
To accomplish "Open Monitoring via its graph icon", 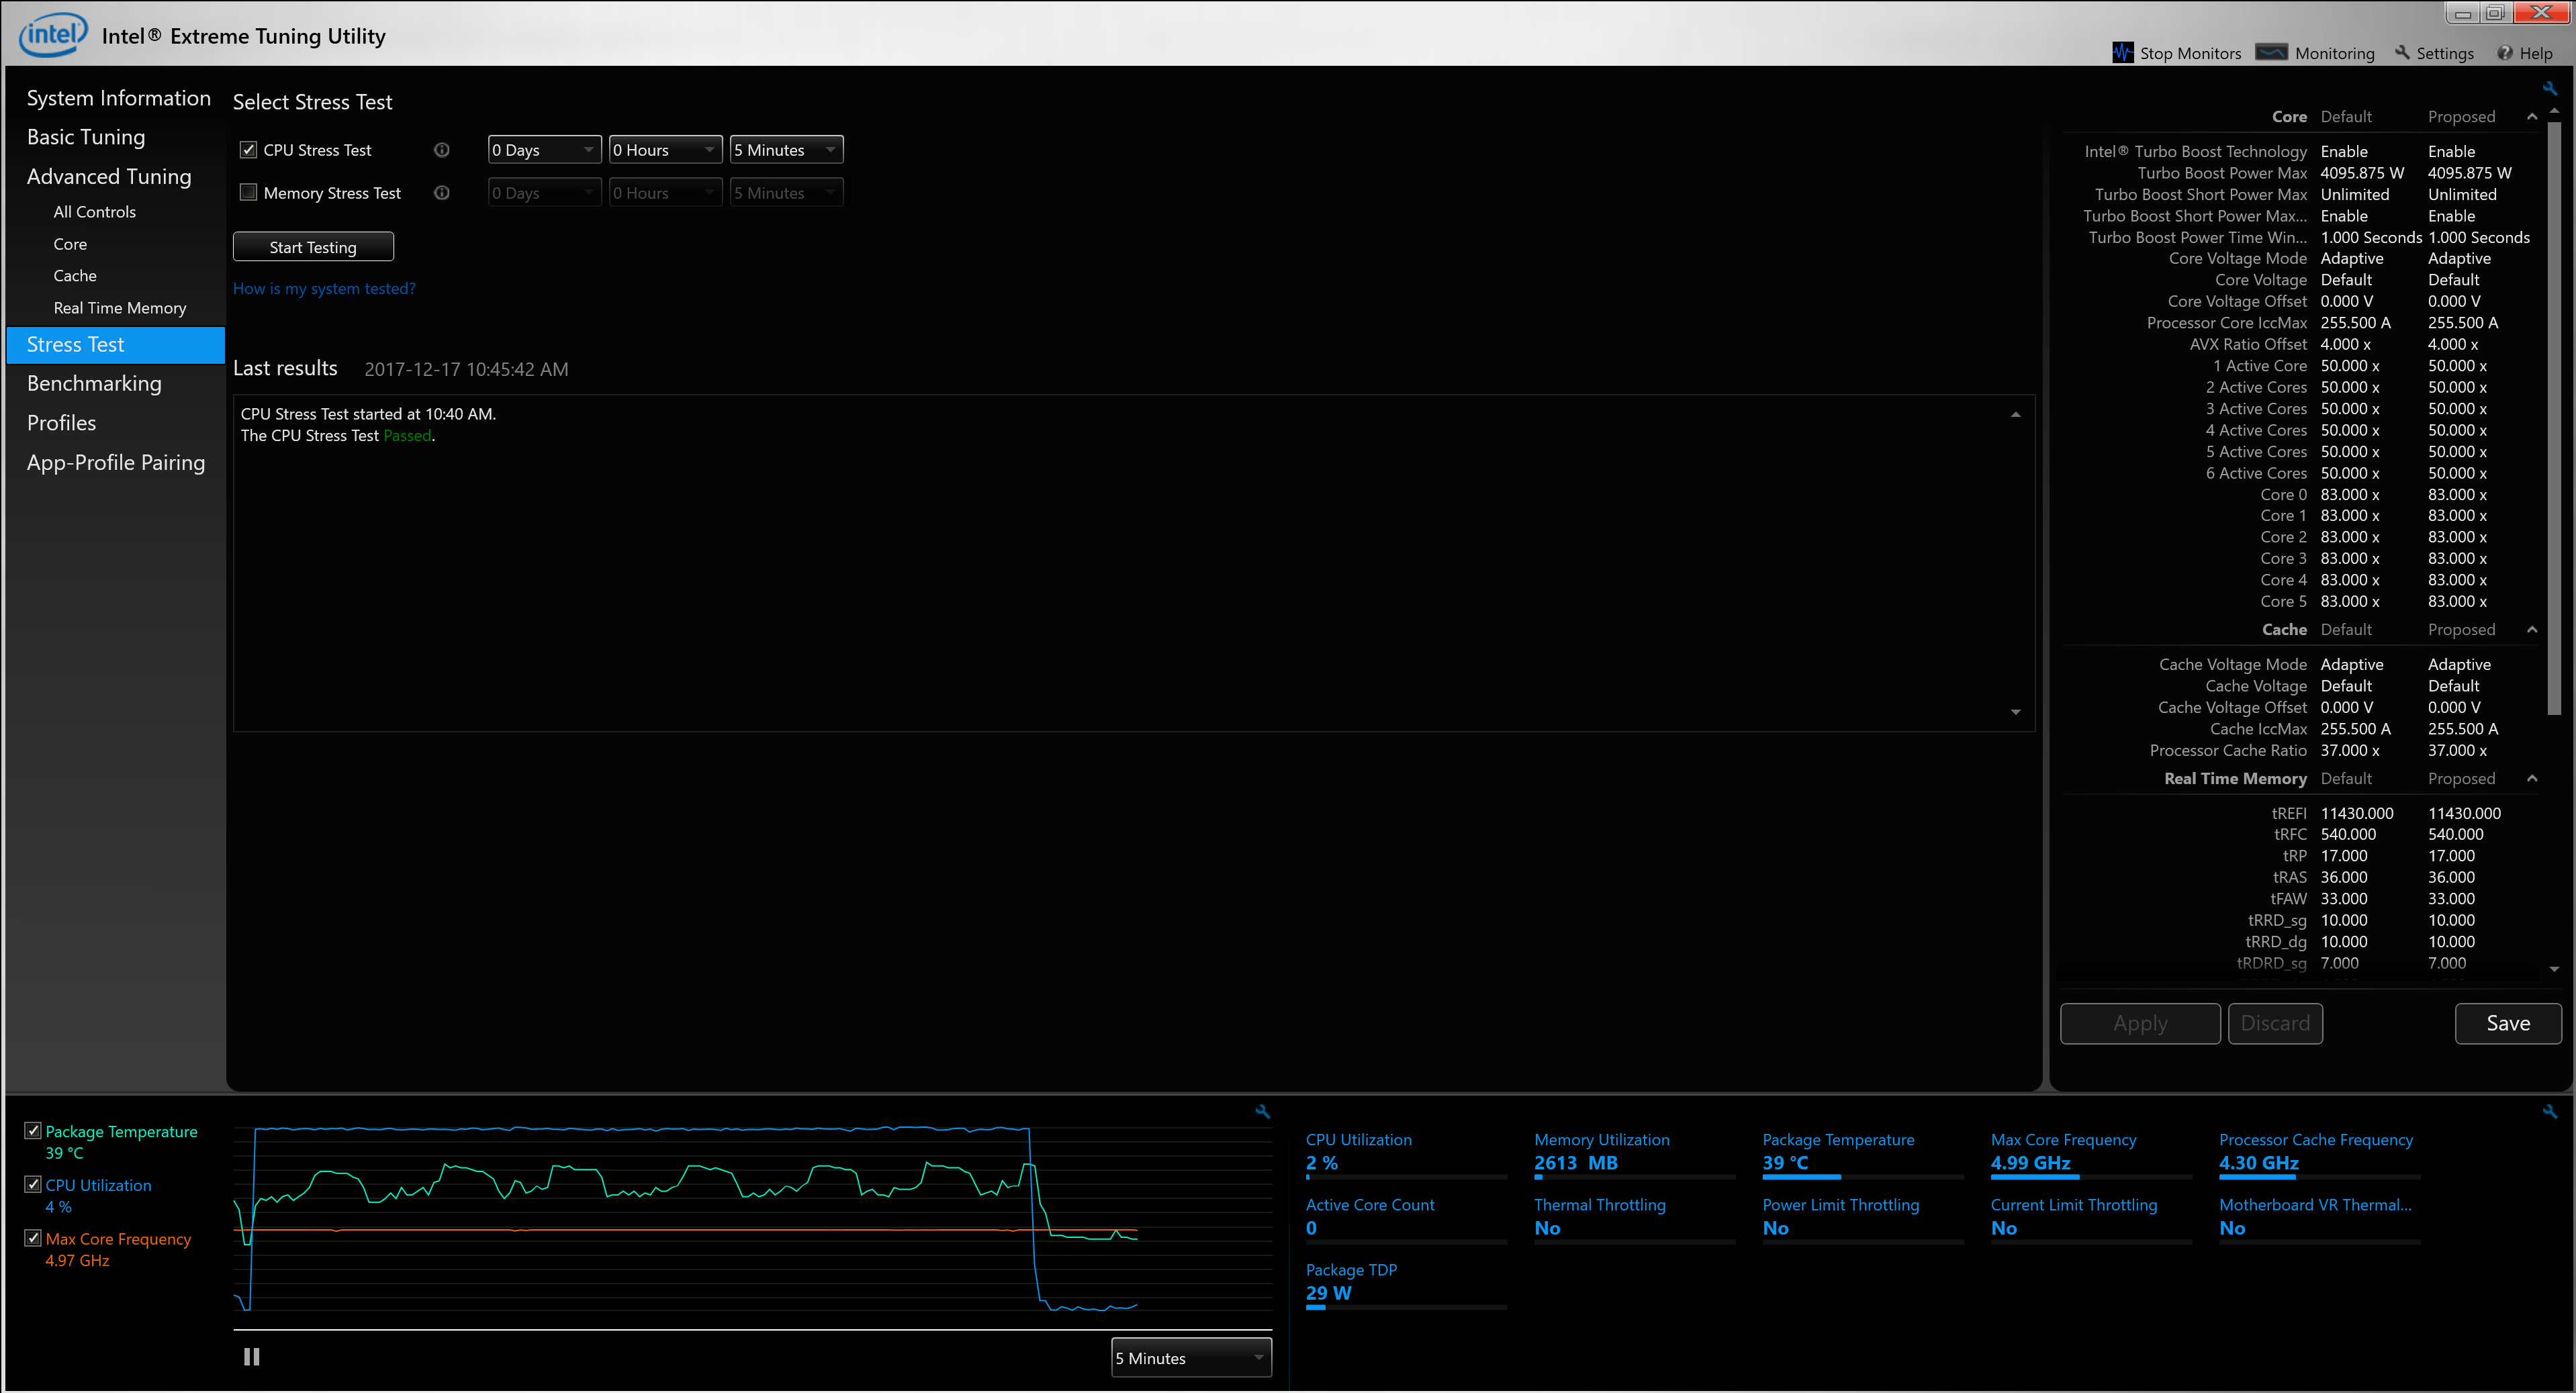I will click(2271, 53).
